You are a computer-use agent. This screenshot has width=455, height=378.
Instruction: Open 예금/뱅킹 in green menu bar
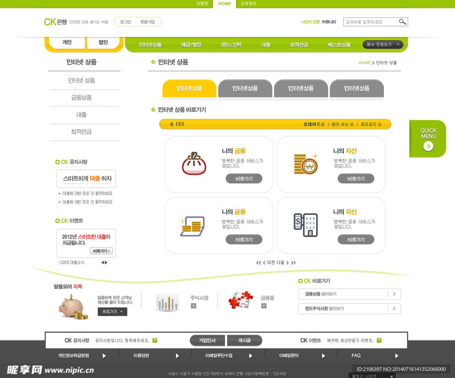point(191,45)
